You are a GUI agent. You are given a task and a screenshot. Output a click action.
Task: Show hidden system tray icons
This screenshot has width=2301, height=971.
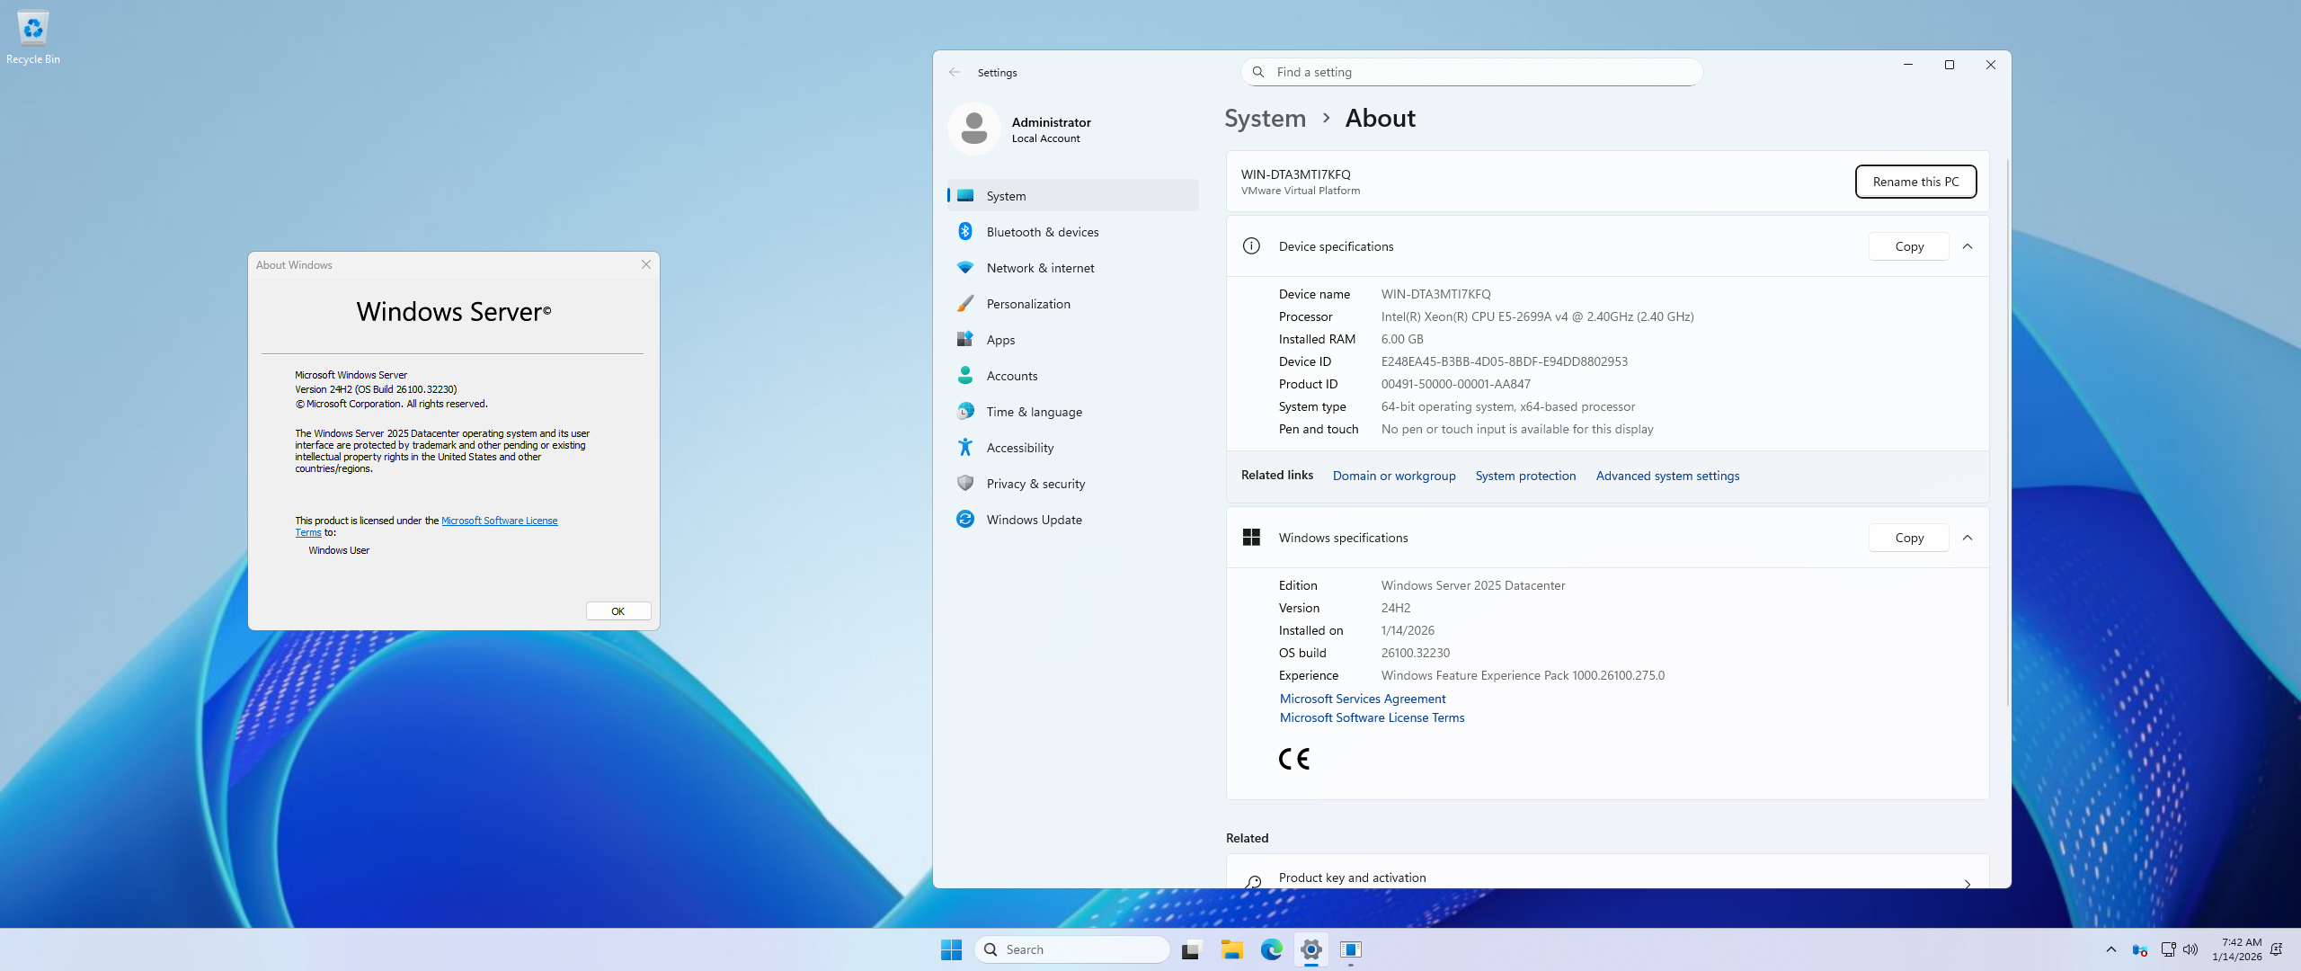[x=2110, y=949]
